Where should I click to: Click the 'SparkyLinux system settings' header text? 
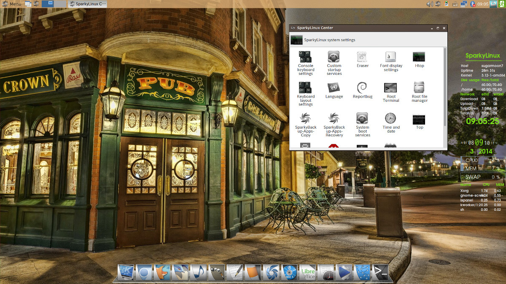pos(329,40)
